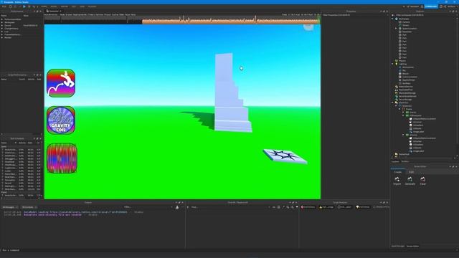Click the StarterGui folder icon in Explorer
This screenshot has height=258, width=459.
pyautogui.click(x=397, y=102)
